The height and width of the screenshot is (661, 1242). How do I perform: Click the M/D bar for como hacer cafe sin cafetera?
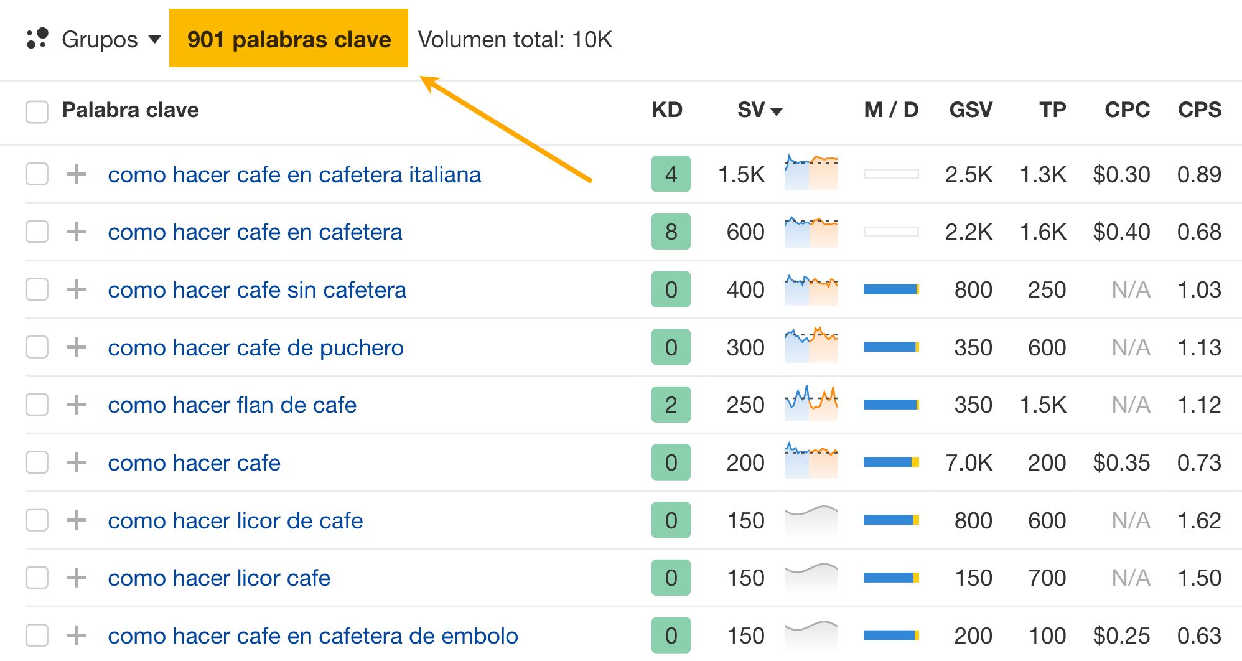[x=891, y=289]
